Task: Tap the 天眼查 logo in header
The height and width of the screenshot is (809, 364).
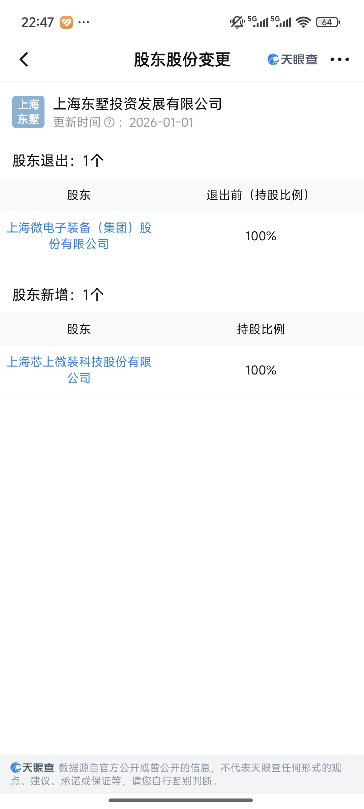Action: pyautogui.click(x=292, y=60)
